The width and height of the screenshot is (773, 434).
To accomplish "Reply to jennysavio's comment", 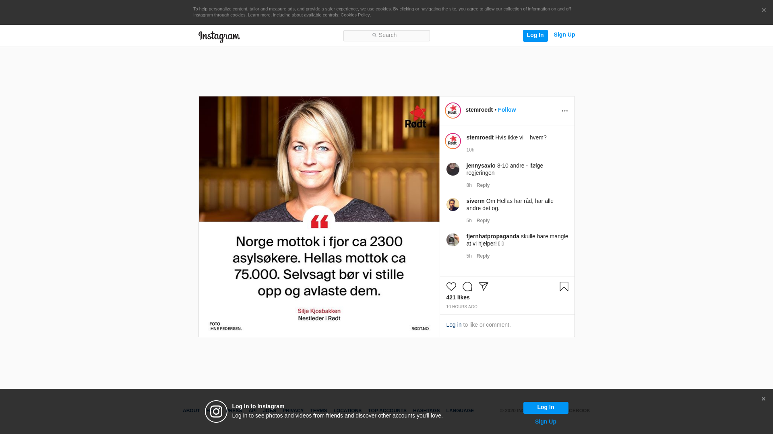I will 483,185.
